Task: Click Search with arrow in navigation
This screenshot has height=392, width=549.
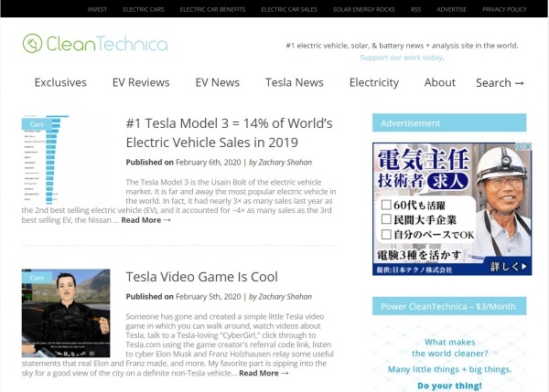Action: [500, 83]
